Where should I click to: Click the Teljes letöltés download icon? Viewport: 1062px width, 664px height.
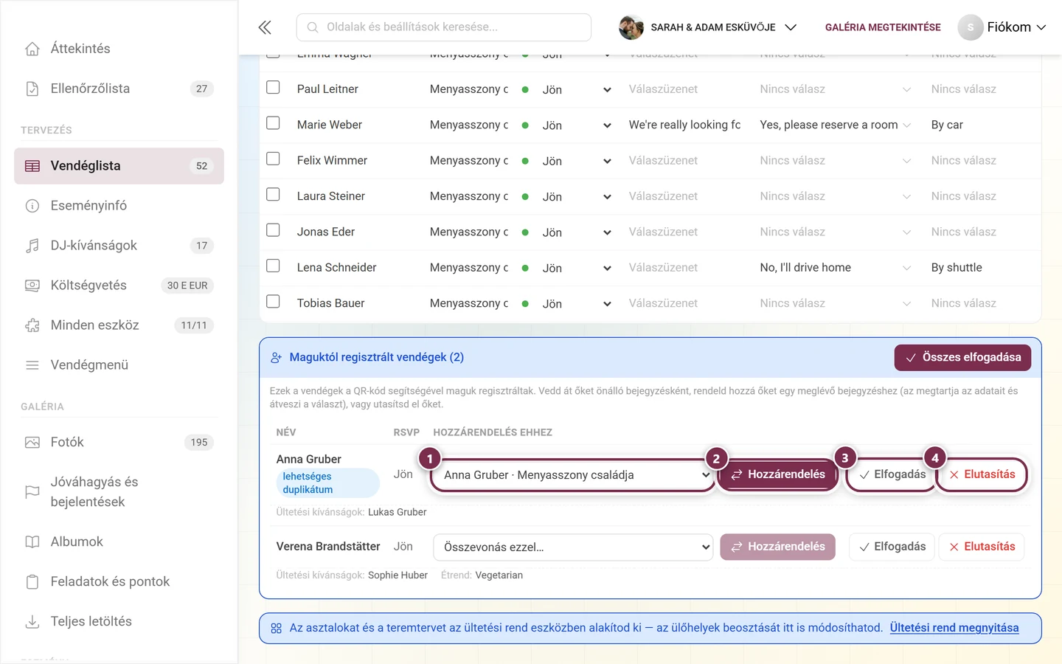(32, 622)
